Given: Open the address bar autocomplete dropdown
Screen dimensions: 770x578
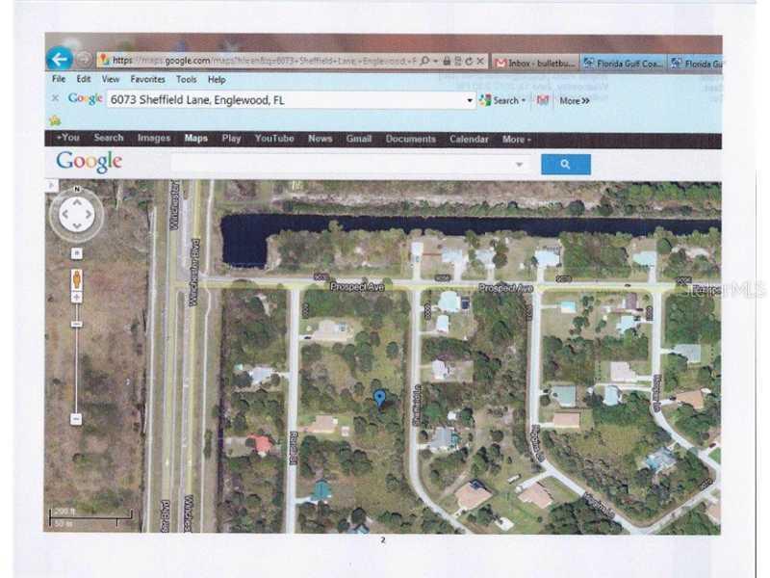Looking at the screenshot, I should pos(469,100).
